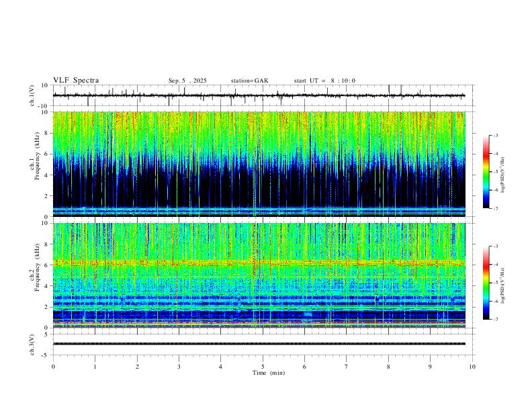Click the "station=GAK" label
The width and height of the screenshot is (532, 411).
(x=249, y=81)
